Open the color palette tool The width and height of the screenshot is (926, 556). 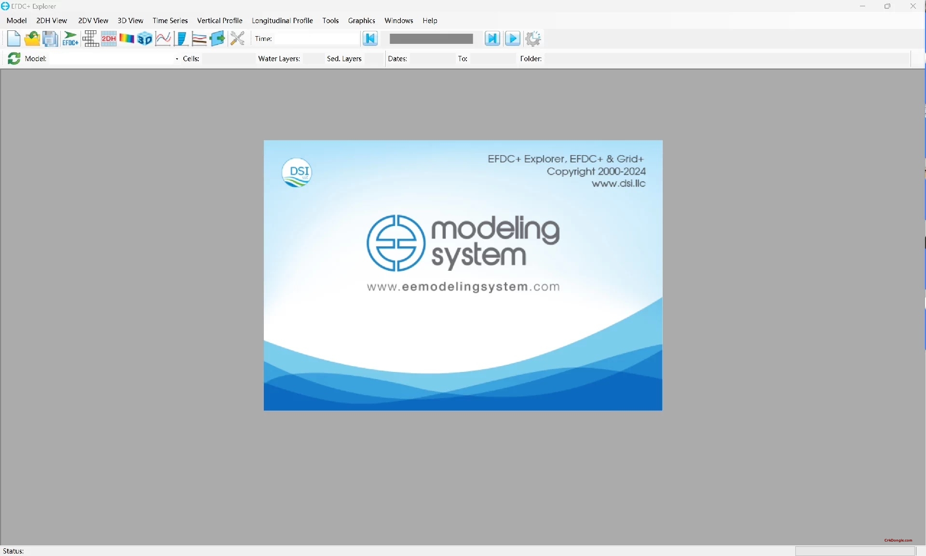coord(126,39)
